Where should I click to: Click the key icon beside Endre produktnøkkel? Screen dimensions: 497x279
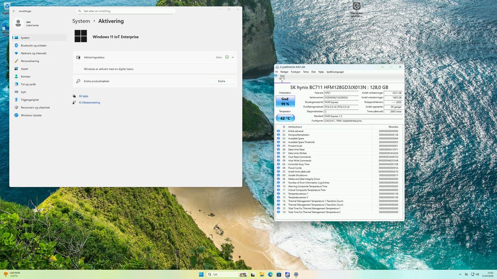[78, 81]
